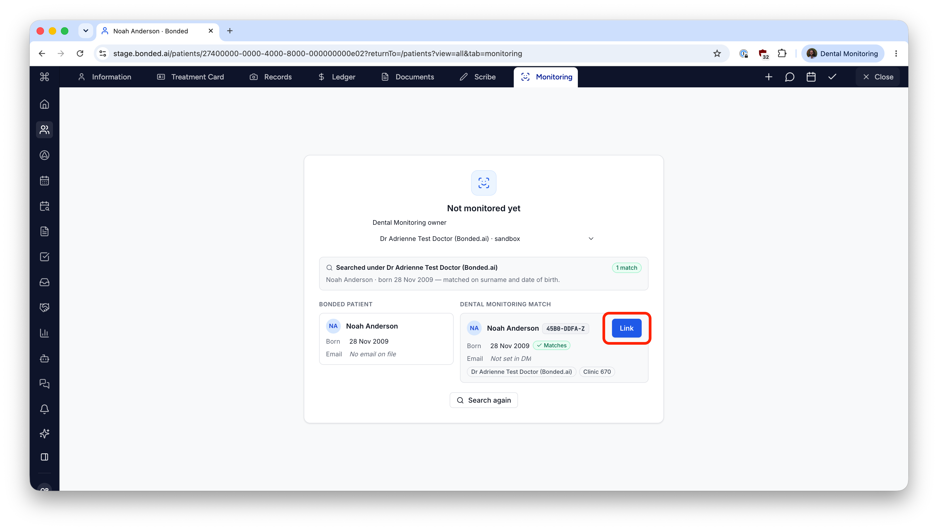This screenshot has height=530, width=938.
Task: Open the reports bar chart sidebar icon
Action: click(x=44, y=333)
